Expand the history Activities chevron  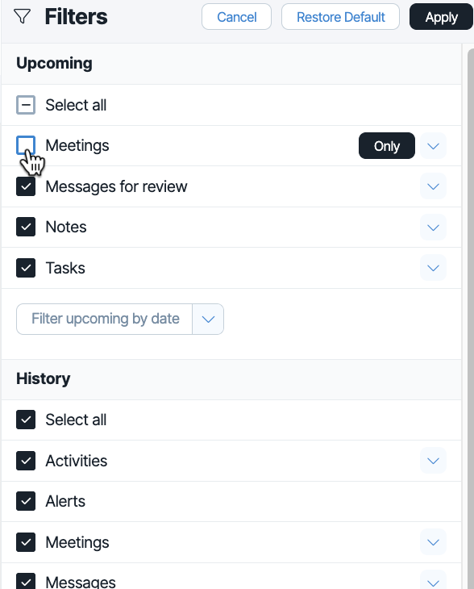point(433,461)
